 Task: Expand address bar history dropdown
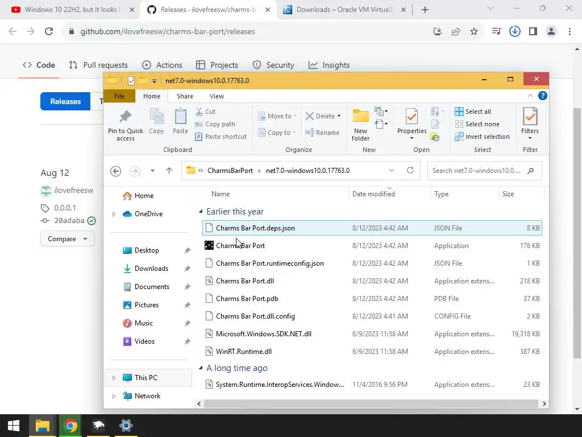click(391, 170)
